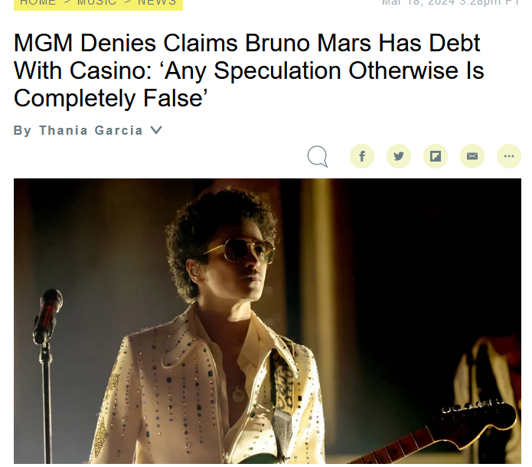Go to the HOME breadcrumb

click(x=38, y=3)
